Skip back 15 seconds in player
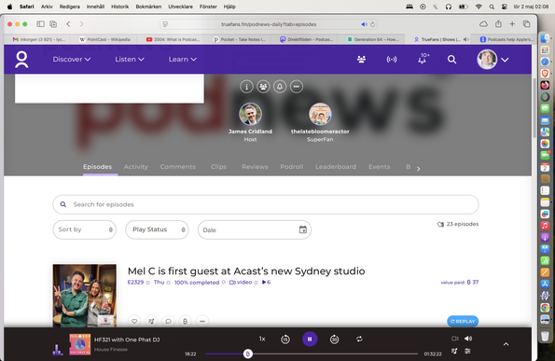Image resolution: width=555 pixels, height=361 pixels. point(284,340)
